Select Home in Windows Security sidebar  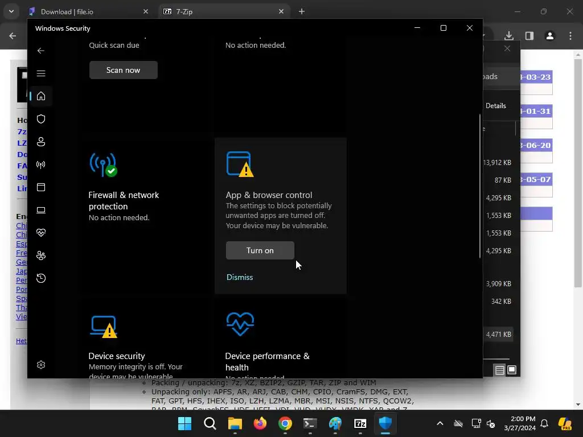tap(41, 96)
